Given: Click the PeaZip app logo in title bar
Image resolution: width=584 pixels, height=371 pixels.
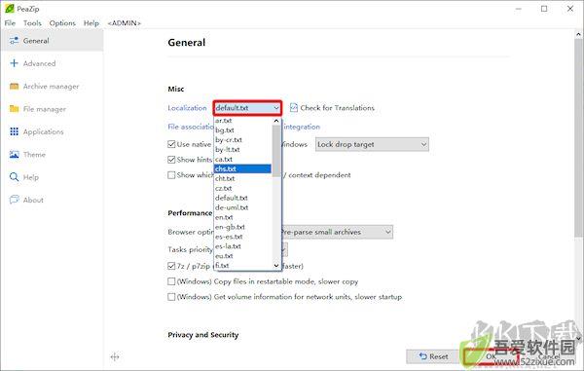Looking at the screenshot, I should click(9, 8).
